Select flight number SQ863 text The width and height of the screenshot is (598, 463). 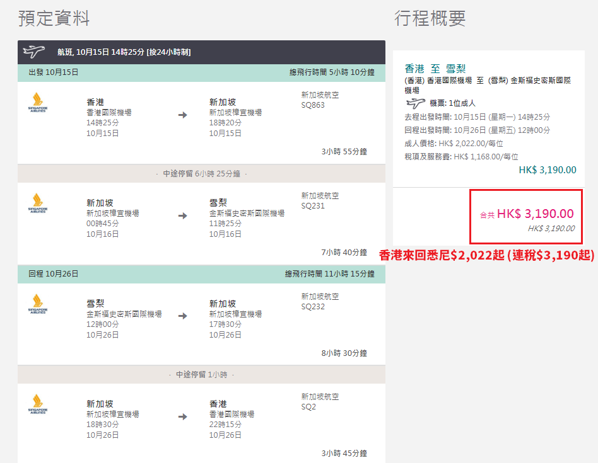click(313, 105)
